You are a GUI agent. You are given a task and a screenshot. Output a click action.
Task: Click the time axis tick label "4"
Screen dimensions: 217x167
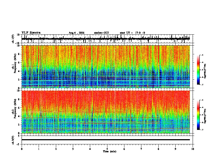point(90,149)
